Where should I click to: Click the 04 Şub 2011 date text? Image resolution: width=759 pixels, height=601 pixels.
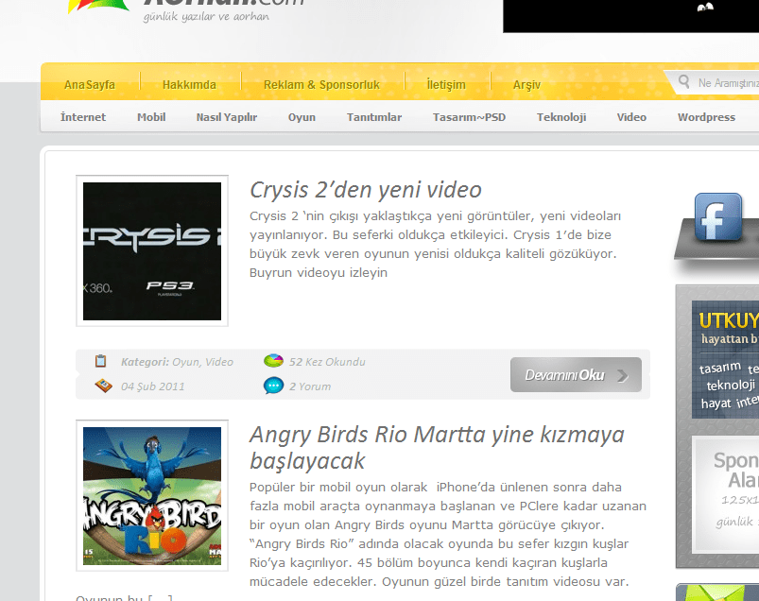coord(153,386)
